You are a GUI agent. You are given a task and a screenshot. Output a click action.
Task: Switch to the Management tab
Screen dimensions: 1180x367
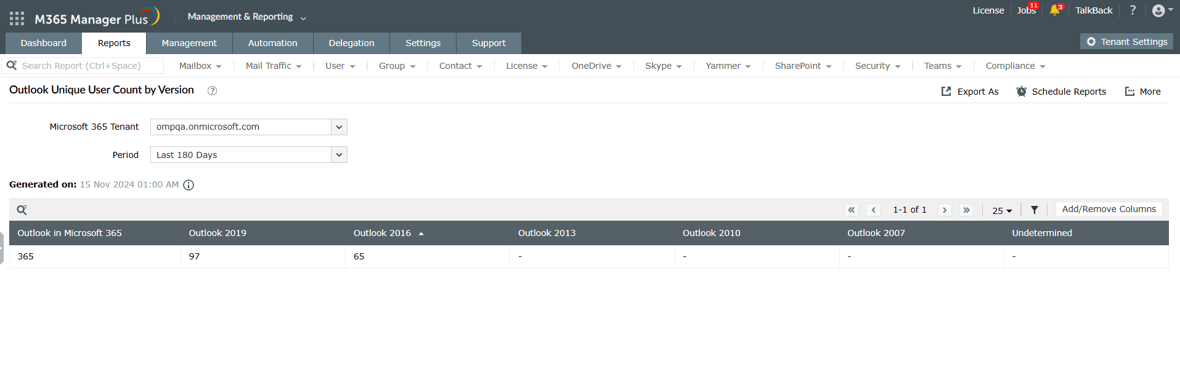pyautogui.click(x=189, y=43)
